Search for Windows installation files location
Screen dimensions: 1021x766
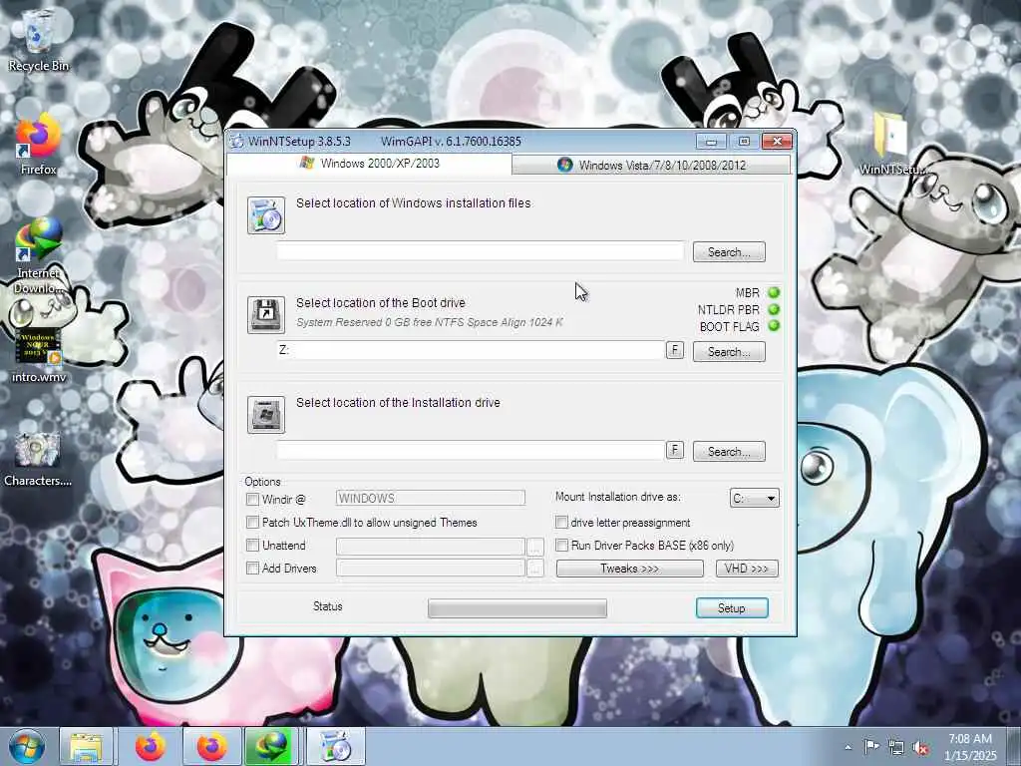(x=729, y=252)
